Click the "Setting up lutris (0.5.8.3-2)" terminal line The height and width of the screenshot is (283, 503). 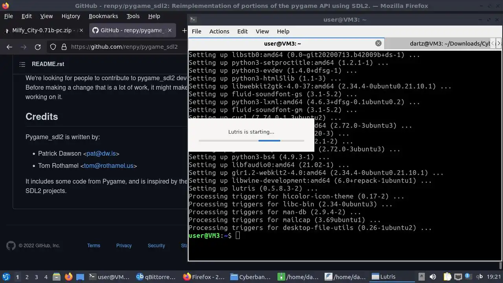point(253,188)
